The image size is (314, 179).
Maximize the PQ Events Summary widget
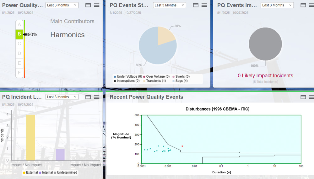(x=196, y=5)
